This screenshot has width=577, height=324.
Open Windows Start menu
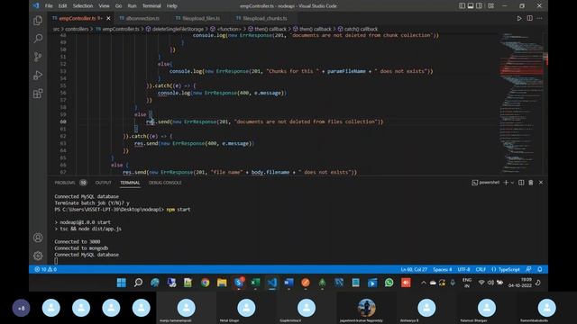(121, 283)
